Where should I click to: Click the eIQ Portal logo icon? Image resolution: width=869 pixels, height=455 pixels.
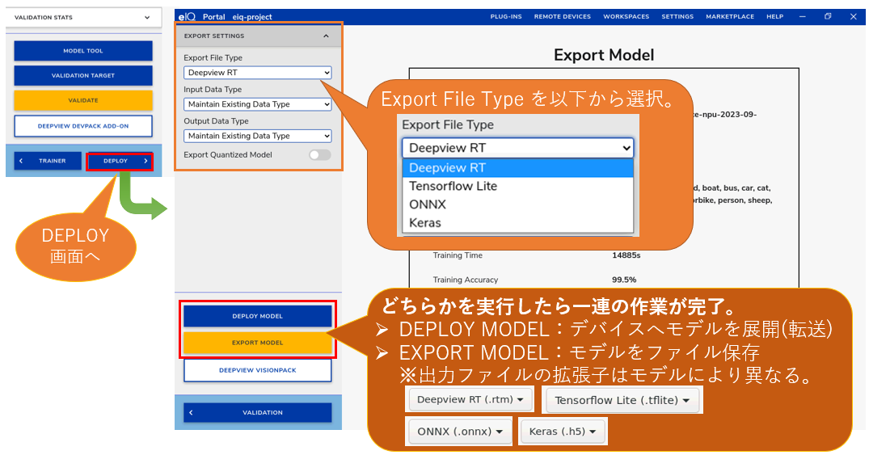coord(186,16)
